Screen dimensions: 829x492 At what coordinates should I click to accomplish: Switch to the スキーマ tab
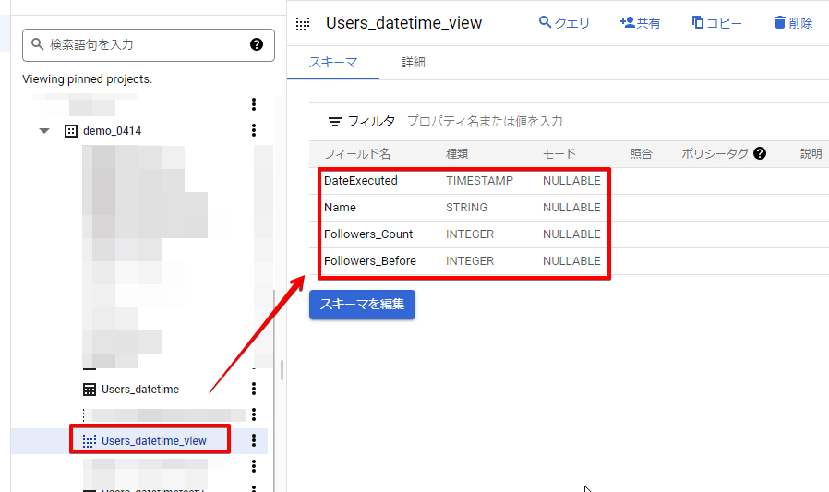(x=332, y=63)
